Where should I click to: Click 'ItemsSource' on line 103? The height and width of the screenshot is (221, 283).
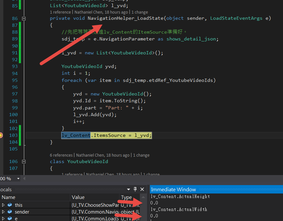109,135
